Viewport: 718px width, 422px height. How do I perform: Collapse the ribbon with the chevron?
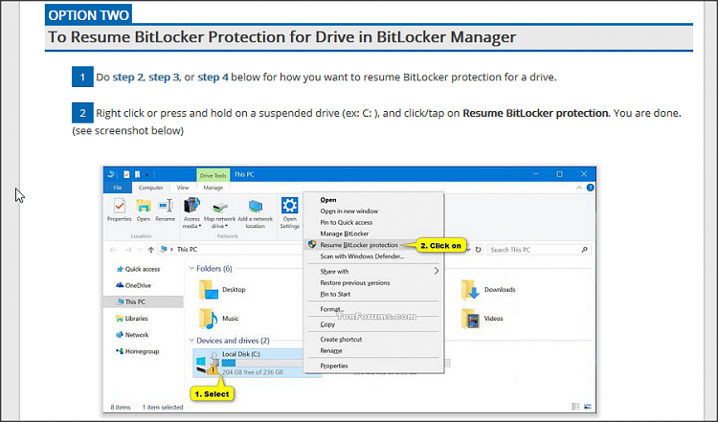click(x=579, y=188)
